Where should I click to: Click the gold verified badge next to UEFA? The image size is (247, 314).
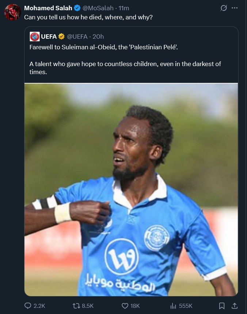[x=61, y=37]
